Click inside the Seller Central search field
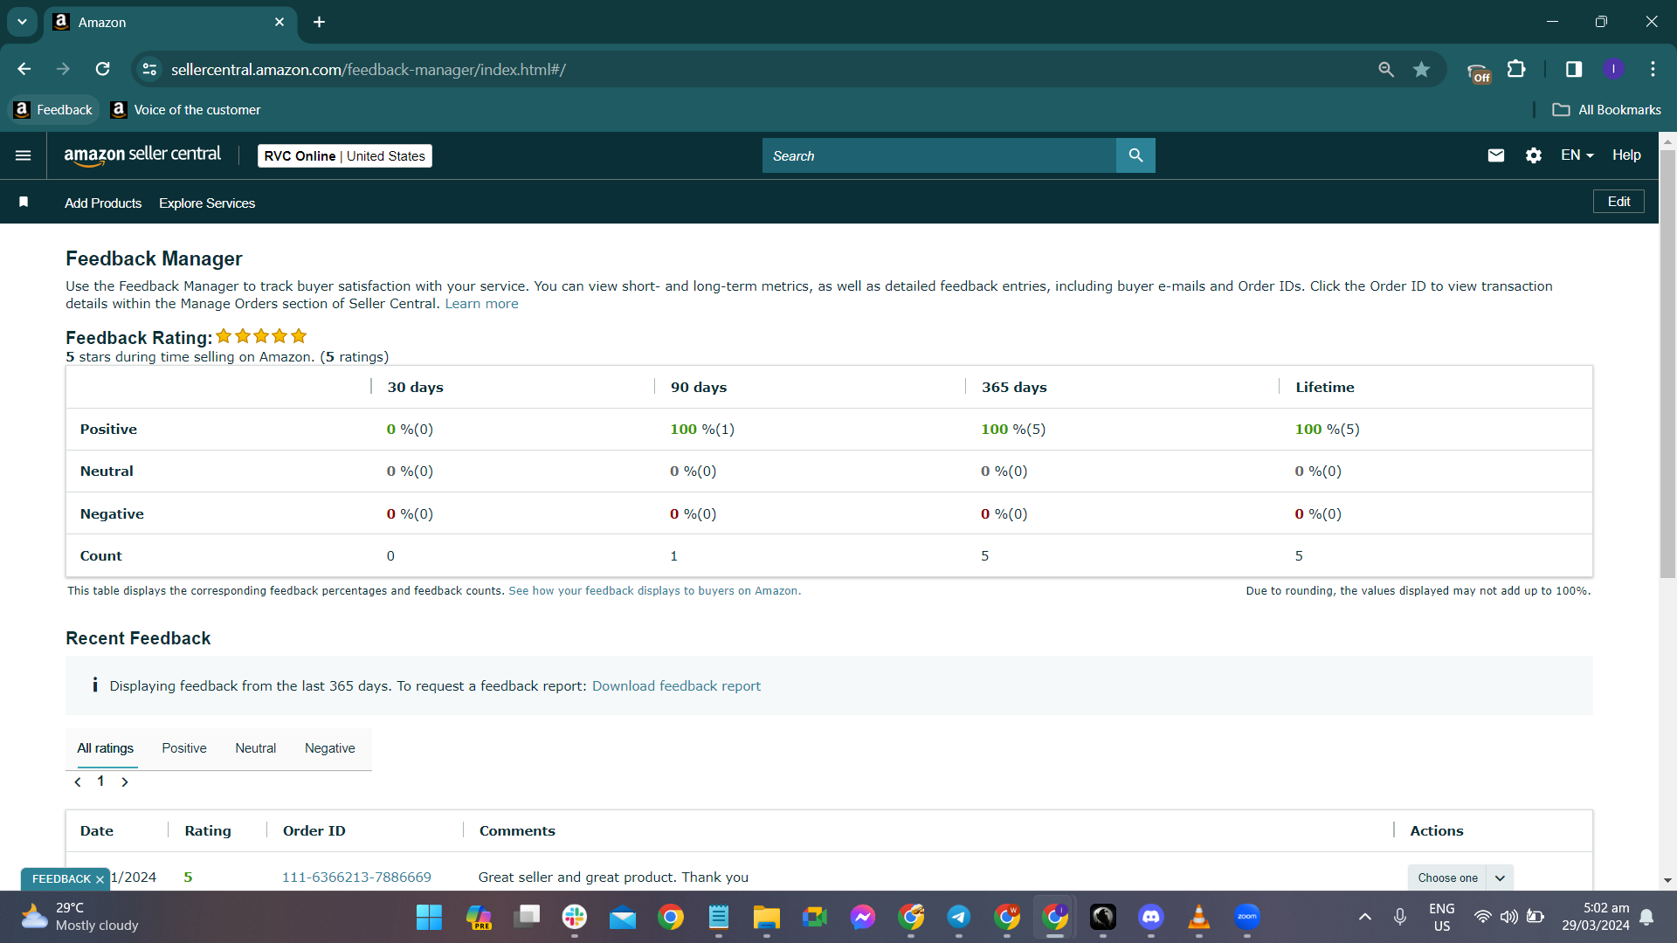 939,155
